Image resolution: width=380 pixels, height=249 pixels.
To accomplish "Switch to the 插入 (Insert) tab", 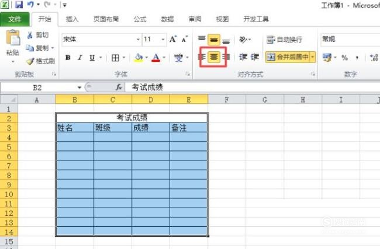I will click(x=72, y=19).
